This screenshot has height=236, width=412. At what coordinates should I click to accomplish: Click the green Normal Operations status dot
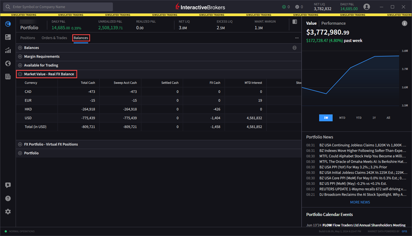pyautogui.click(x=6, y=231)
